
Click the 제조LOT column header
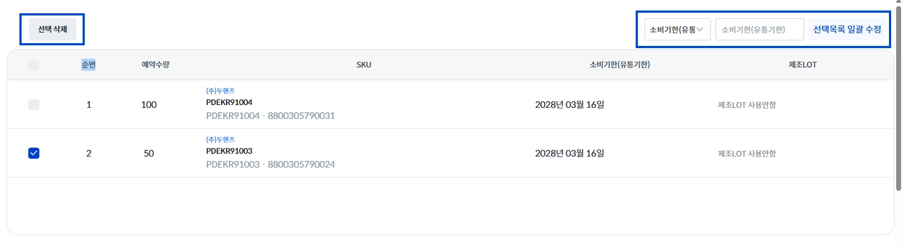[802, 65]
